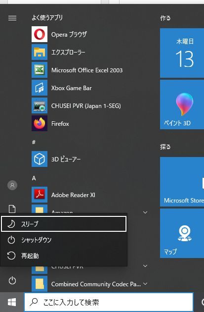Screen dimensions: 204x312
Task: Click the A letter group header
Action: coord(34,178)
